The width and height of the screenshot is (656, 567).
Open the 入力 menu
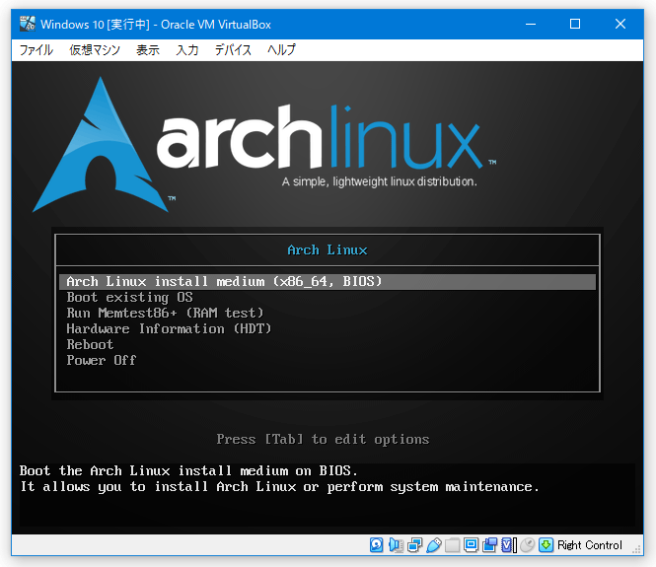187,50
